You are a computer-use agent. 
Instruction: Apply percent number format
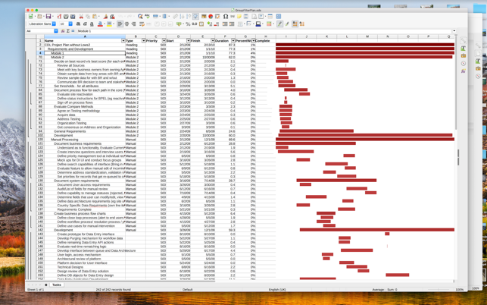pyautogui.click(x=187, y=24)
